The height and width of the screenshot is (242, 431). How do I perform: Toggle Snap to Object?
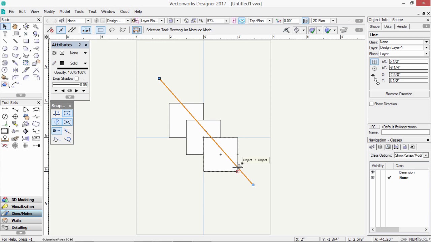coord(67,113)
